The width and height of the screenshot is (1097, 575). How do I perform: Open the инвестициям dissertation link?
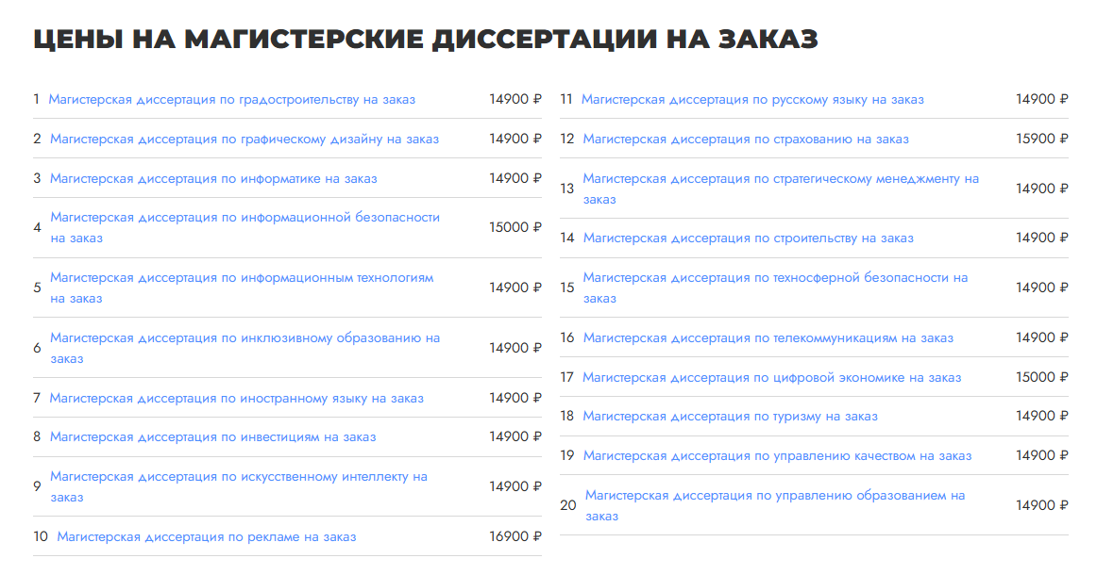[212, 437]
